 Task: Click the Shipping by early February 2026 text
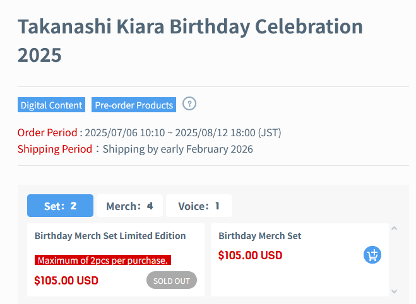click(178, 149)
